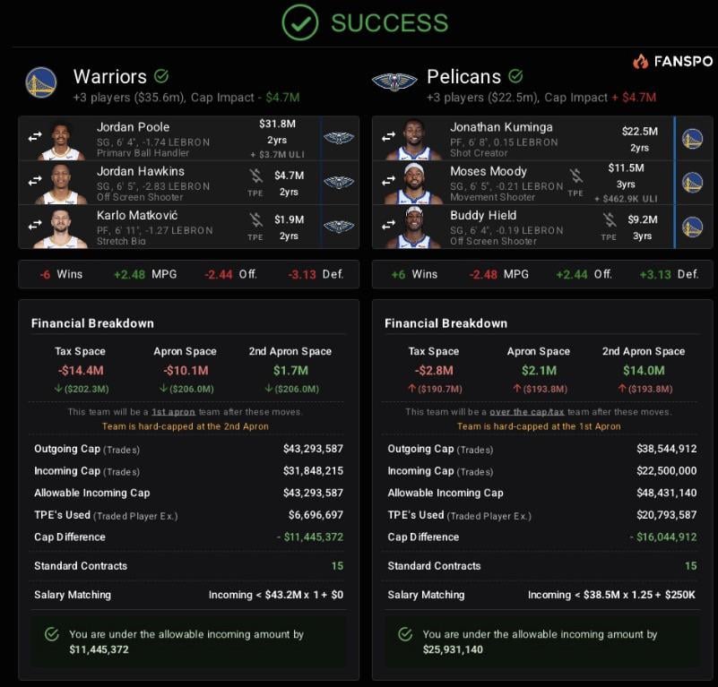The width and height of the screenshot is (718, 687).
Task: Toggle the swap arrows next to Jordan Poole
Action: 34,137
